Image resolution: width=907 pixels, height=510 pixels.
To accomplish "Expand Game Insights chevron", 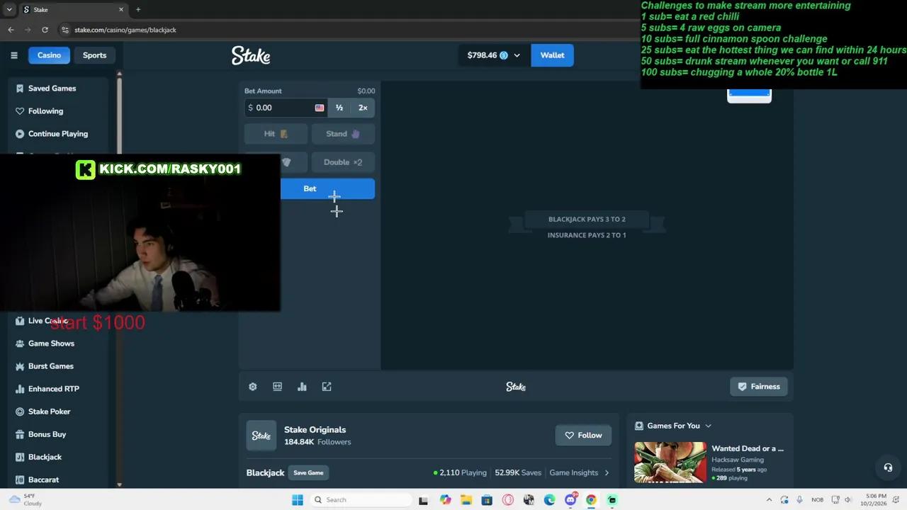I will (607, 473).
